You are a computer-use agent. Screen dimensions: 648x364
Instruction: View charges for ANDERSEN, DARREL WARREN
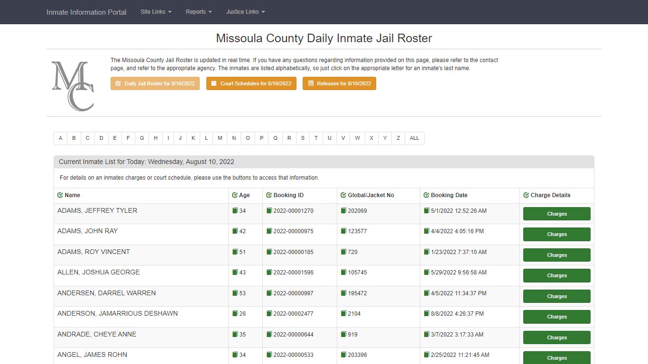coord(557,296)
